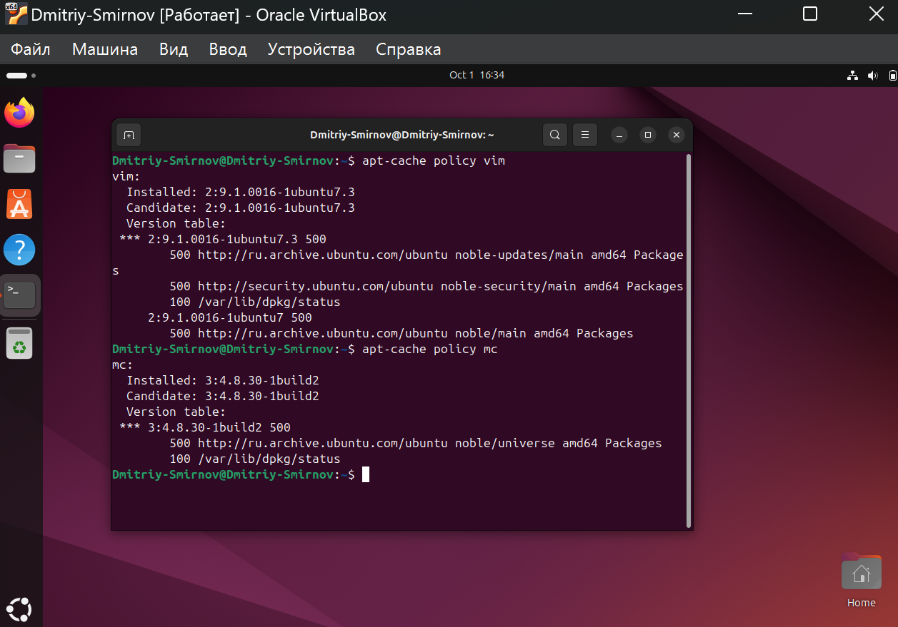
Task: Open the Справка menu
Action: click(x=409, y=49)
